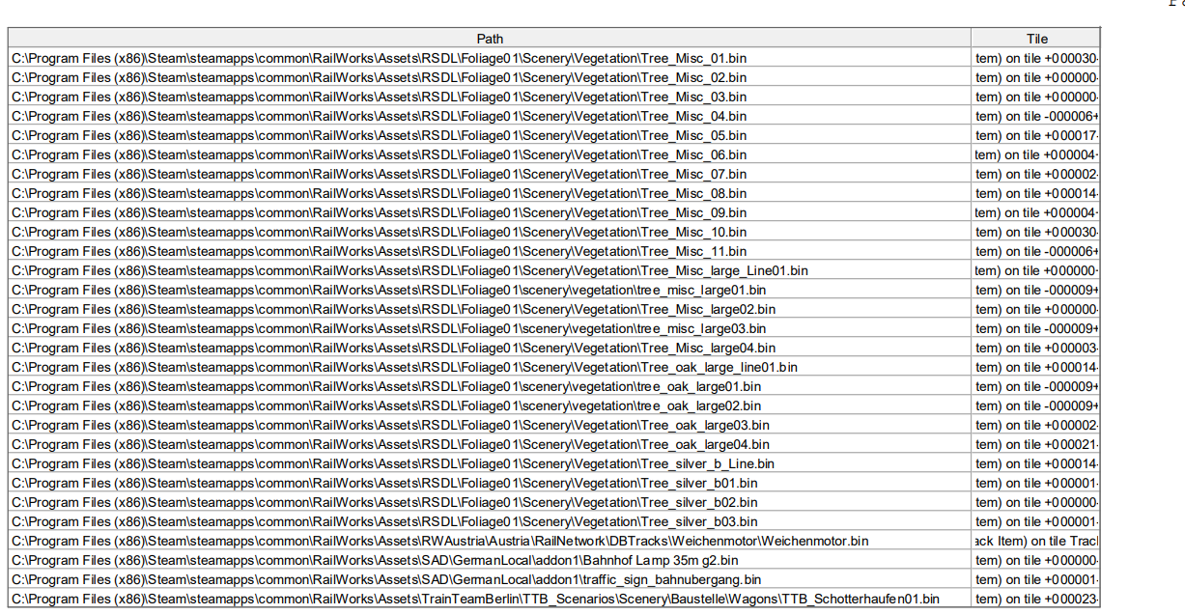The image size is (1185, 615).
Task: Select the Tree_Misc_large_Line01.bin path row
Action: click(490, 270)
